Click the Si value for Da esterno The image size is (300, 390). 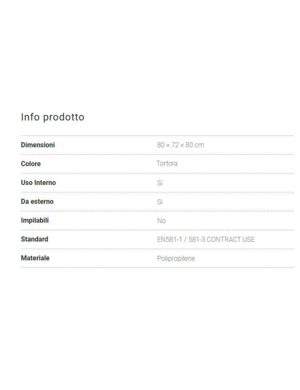coord(160,202)
